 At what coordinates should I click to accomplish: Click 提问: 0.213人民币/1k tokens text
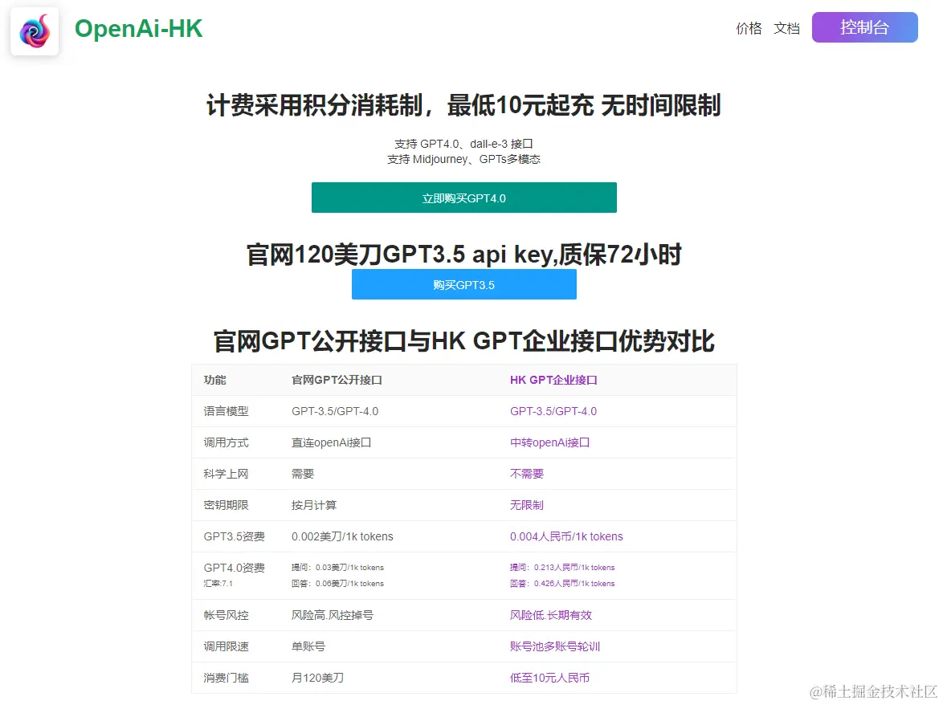[562, 568]
